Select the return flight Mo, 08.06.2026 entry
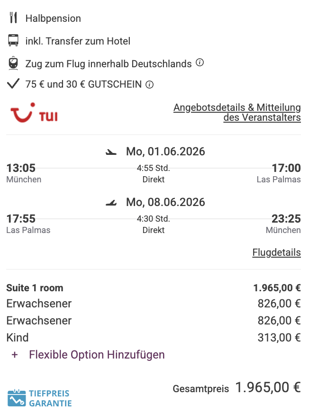Viewport: 309px width, 413px height. (165, 202)
